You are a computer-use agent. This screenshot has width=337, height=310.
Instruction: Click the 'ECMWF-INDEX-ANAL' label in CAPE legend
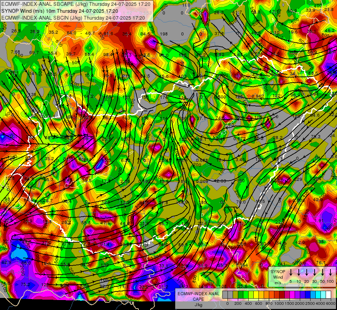pos(198,294)
